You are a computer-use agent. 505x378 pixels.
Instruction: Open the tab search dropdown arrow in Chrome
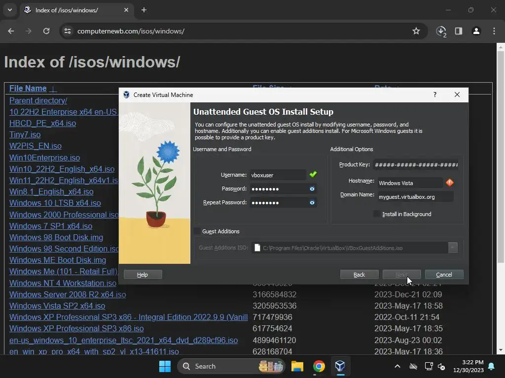pyautogui.click(x=10, y=10)
